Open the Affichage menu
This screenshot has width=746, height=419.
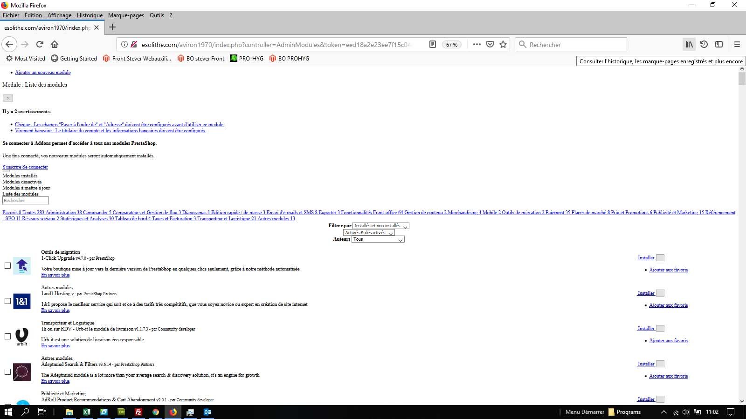pos(59,15)
